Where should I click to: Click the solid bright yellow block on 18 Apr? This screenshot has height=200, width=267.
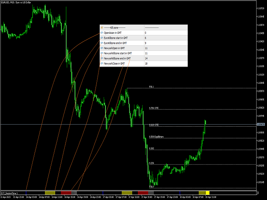(207, 193)
